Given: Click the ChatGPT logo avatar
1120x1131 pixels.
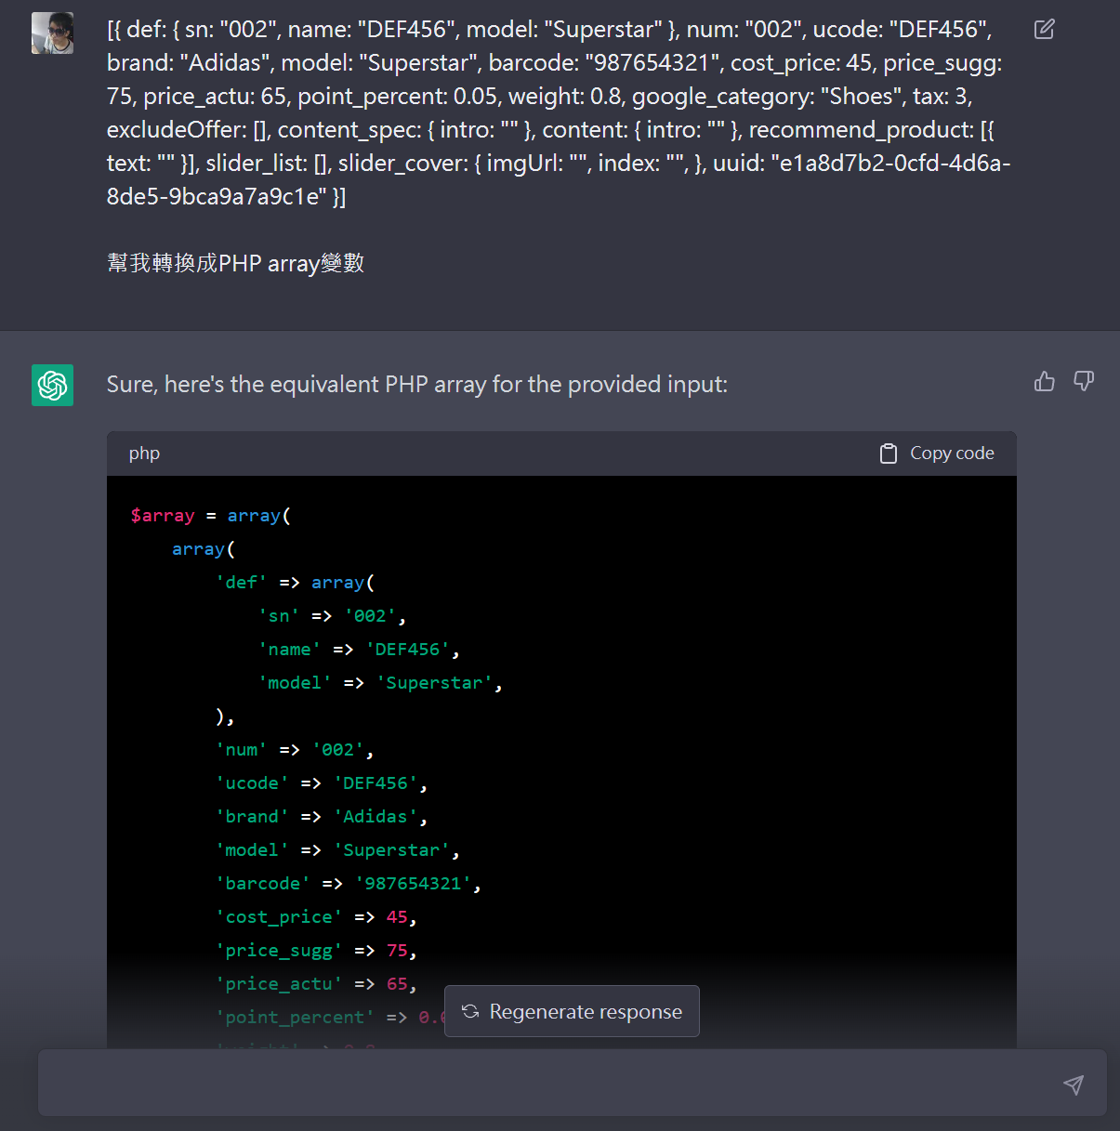Looking at the screenshot, I should click(52, 385).
